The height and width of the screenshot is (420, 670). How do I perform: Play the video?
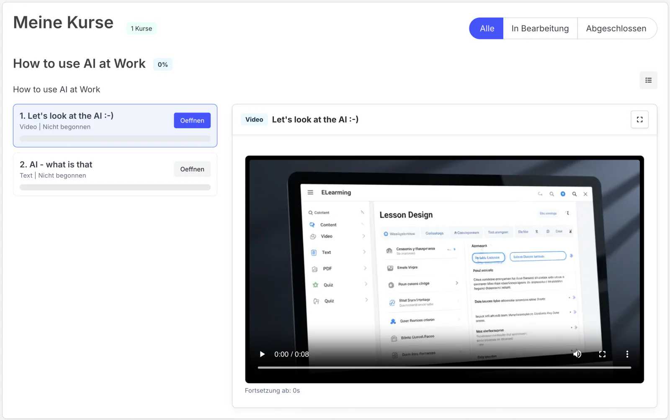[x=262, y=354]
